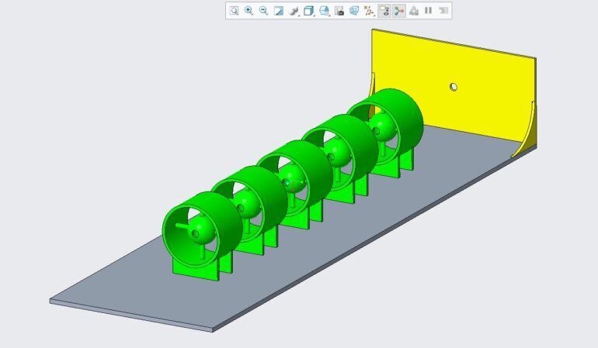Open the Datum Display Filters dropdown
Image resolution: width=598 pixels, height=348 pixels.
[x=369, y=11]
